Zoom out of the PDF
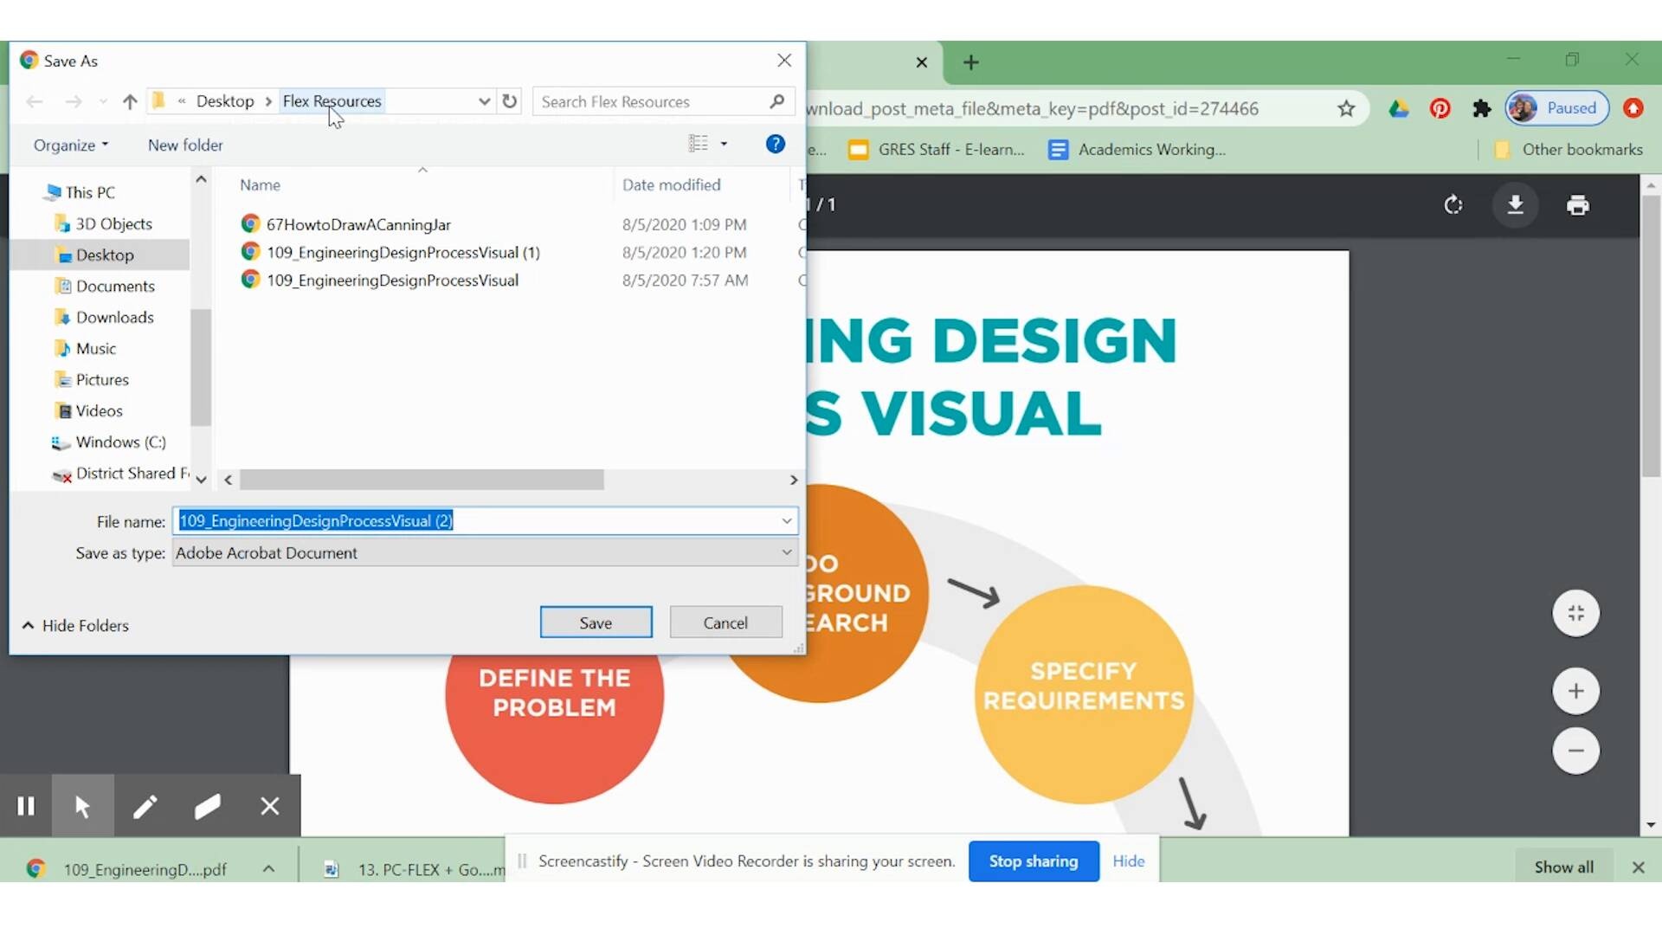 click(1575, 751)
